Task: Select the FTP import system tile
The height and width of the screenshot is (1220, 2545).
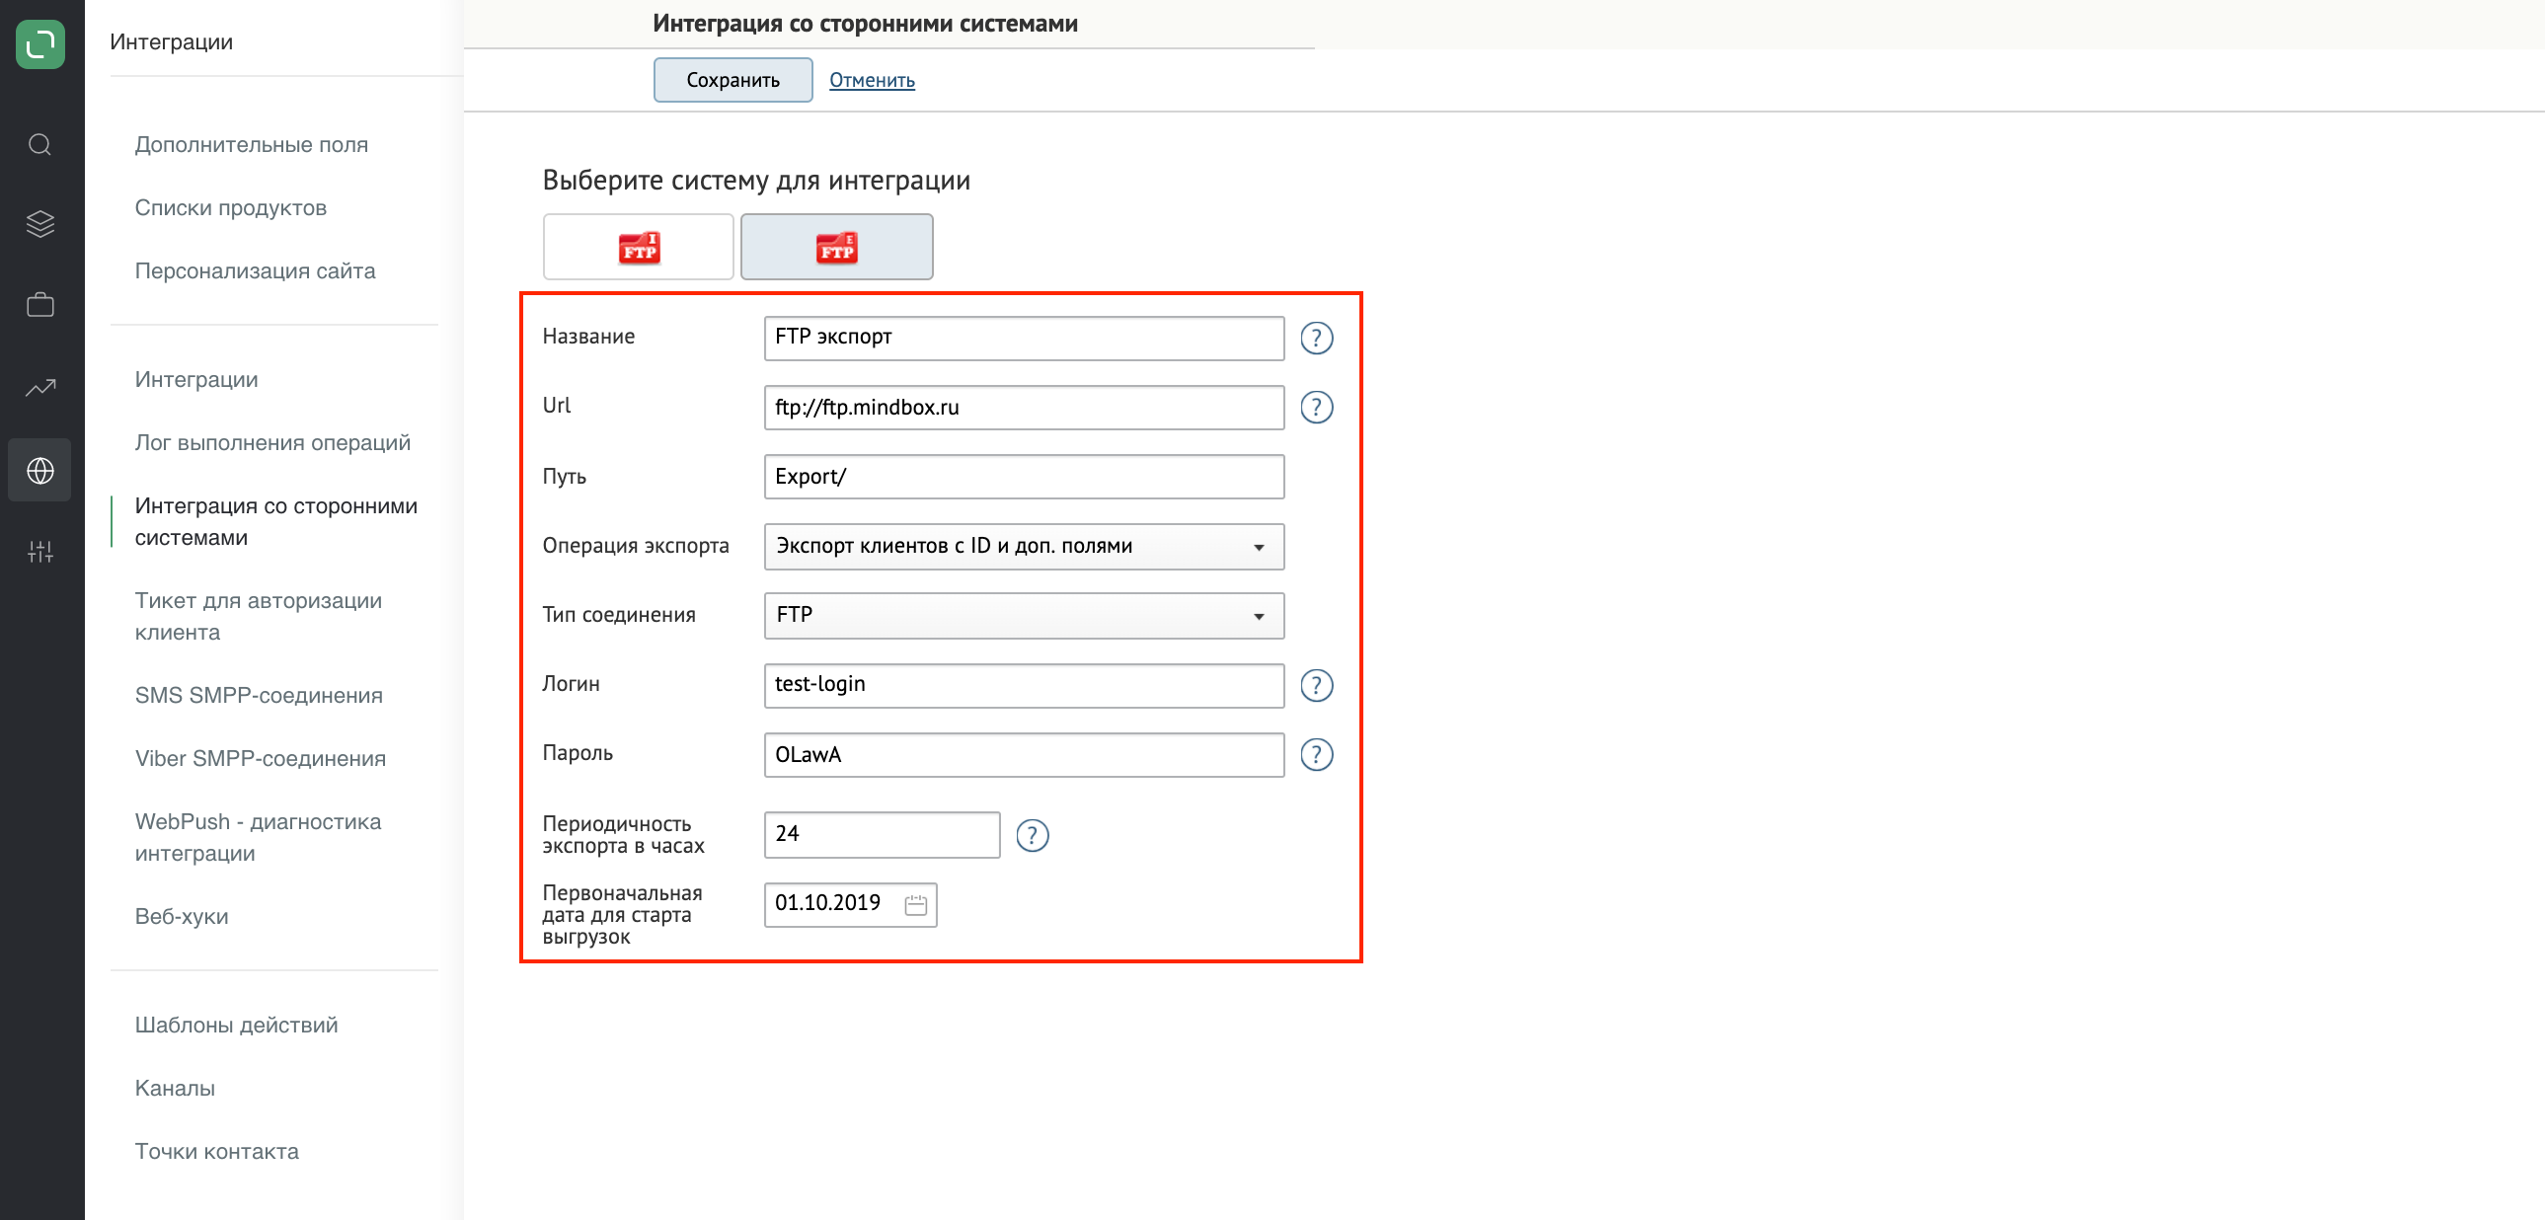Action: point(639,247)
